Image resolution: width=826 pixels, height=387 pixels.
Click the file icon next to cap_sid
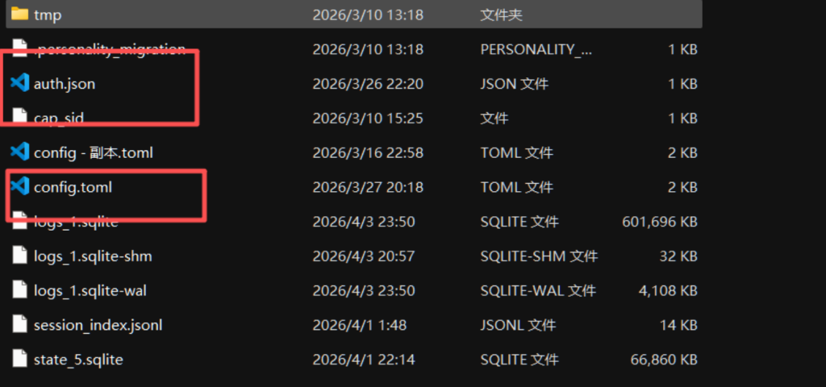coord(19,118)
